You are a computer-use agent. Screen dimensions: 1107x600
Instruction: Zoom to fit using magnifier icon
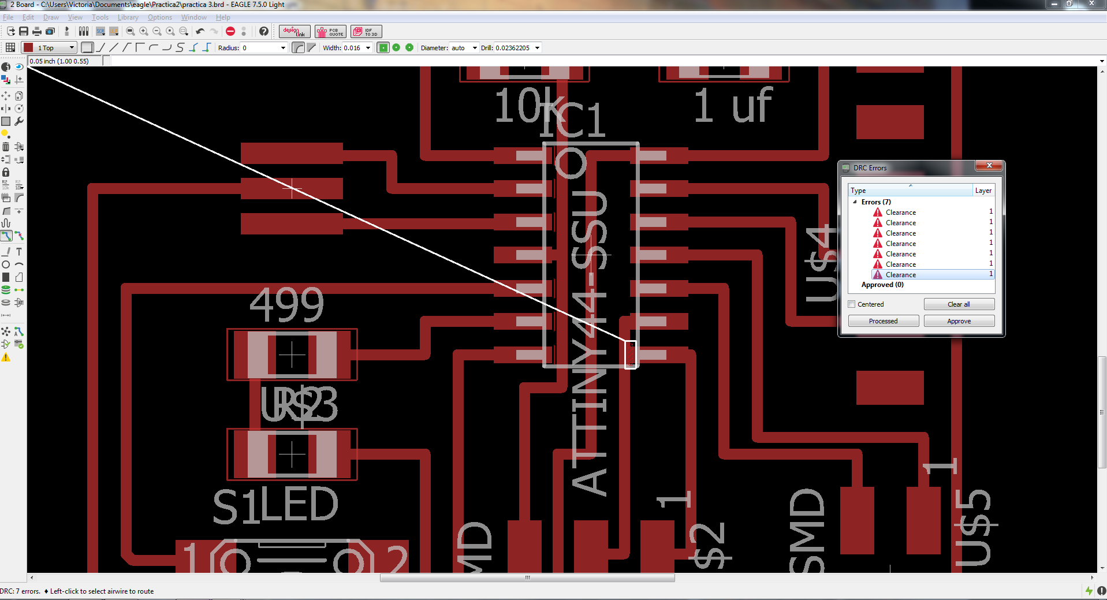[131, 31]
